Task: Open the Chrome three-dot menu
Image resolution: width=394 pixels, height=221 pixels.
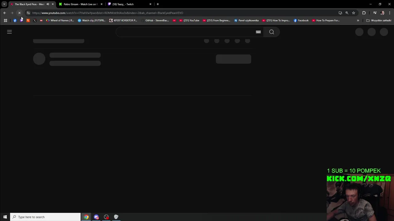Action: click(390, 13)
